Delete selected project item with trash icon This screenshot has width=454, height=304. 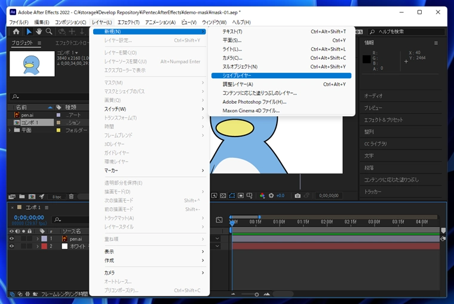coord(71,197)
